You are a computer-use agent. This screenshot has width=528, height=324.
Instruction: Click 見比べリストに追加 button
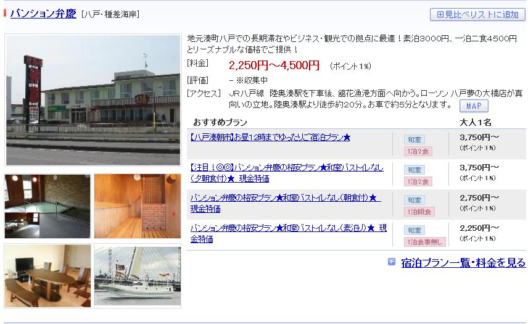coord(477,14)
